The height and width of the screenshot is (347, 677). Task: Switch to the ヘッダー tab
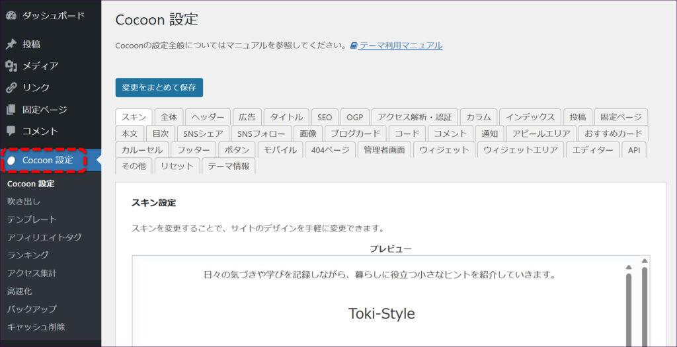coord(208,117)
